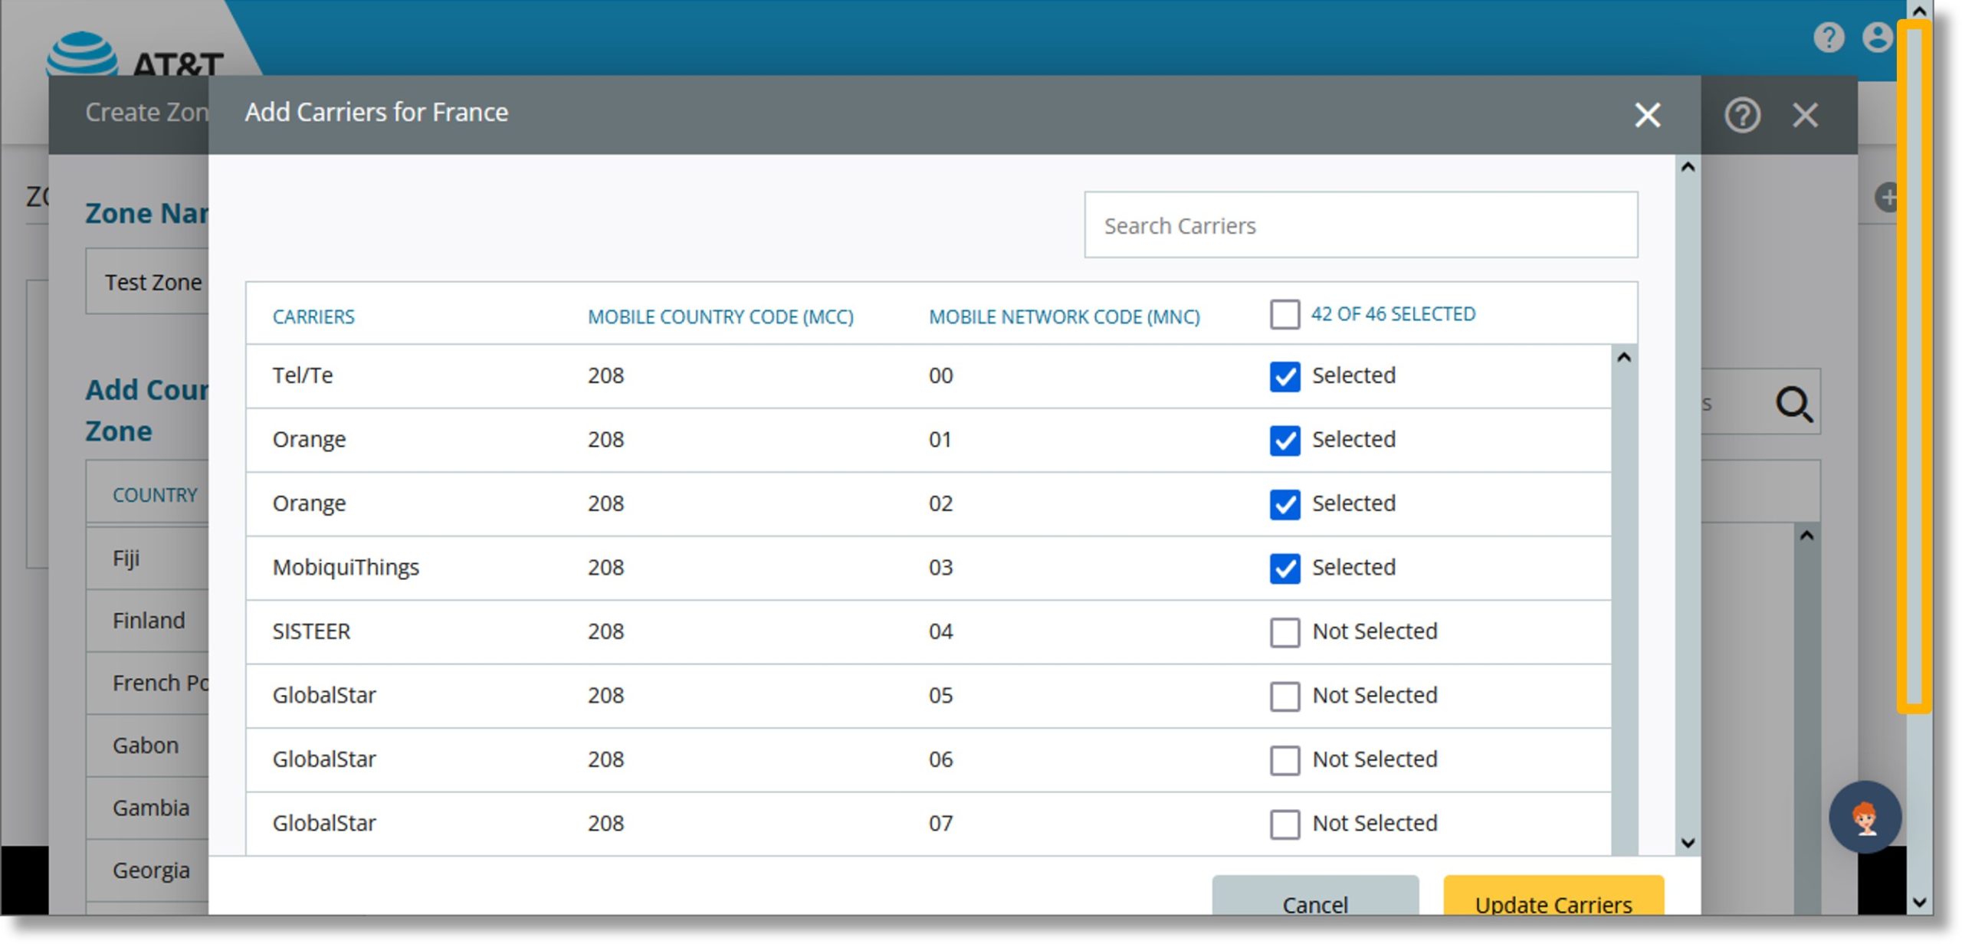The width and height of the screenshot is (1962, 944).
Task: Sort by the CARRIERS column header
Action: click(x=313, y=316)
